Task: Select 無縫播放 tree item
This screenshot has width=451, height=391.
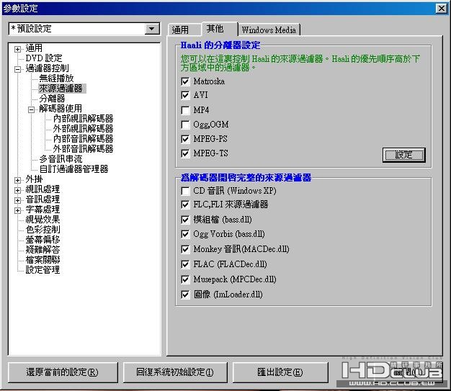Action: (x=56, y=78)
